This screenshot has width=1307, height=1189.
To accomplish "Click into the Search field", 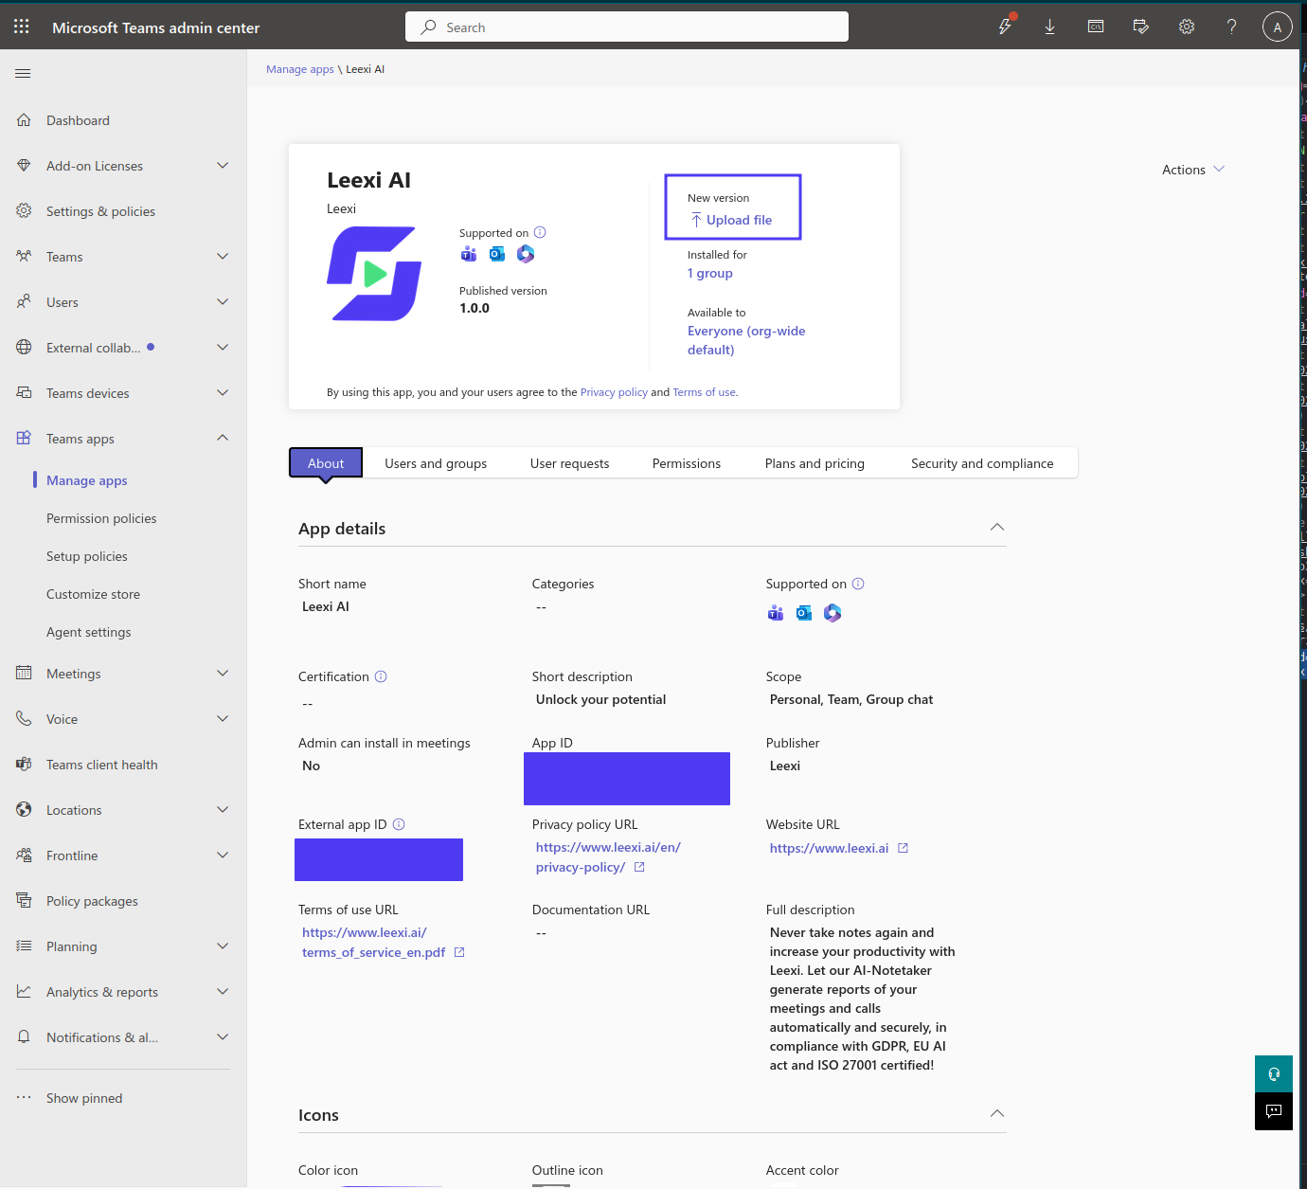I will [x=627, y=27].
